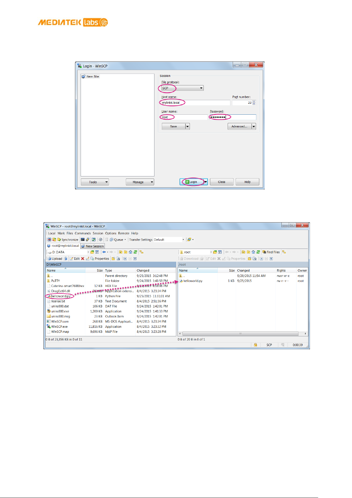Select helloworld.py in remote panel
352x498 pixels.
[193, 281]
